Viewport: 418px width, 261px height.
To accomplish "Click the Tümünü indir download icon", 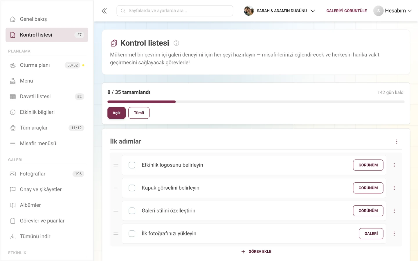I will [x=13, y=237].
